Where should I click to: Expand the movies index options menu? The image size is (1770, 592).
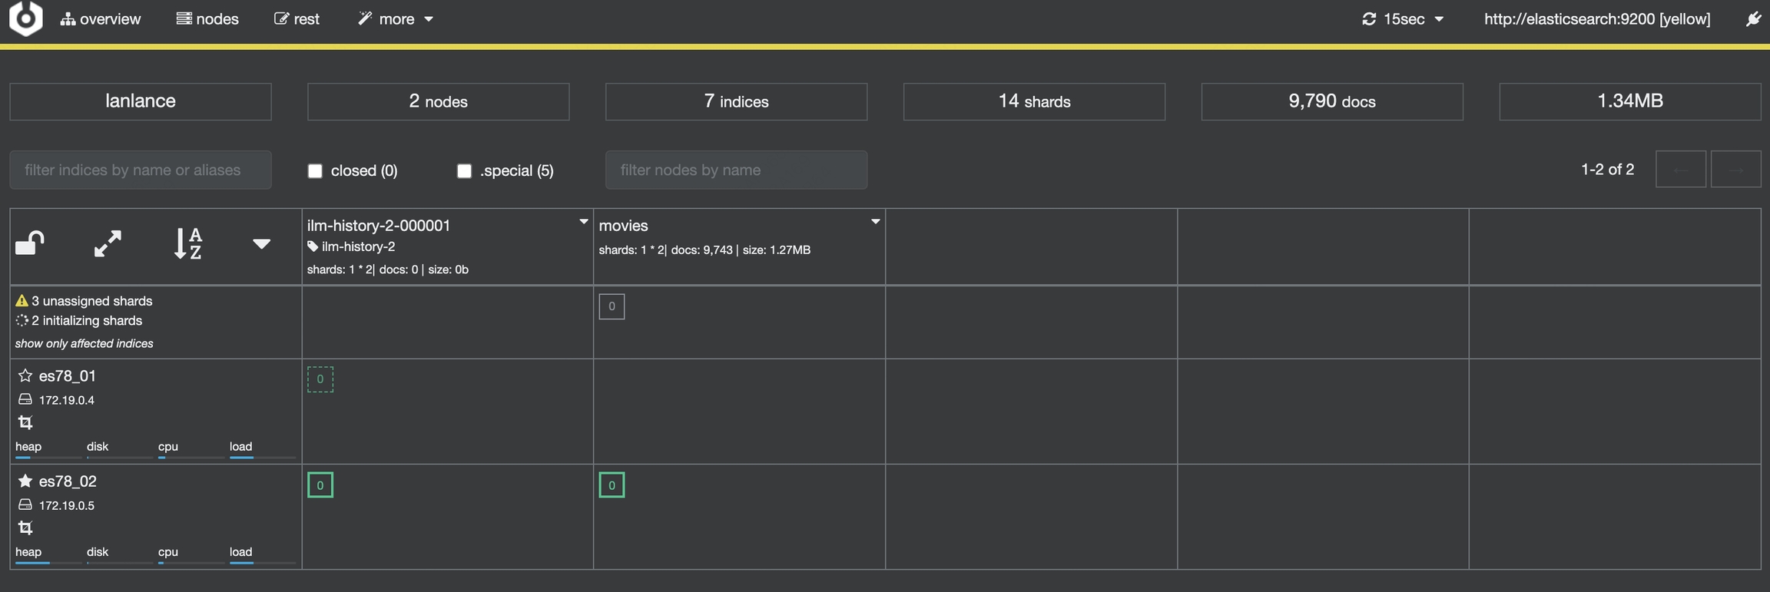[875, 222]
